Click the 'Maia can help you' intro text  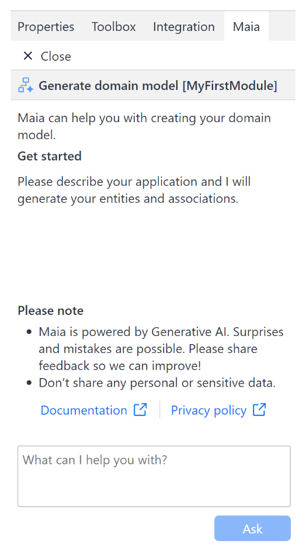(144, 126)
